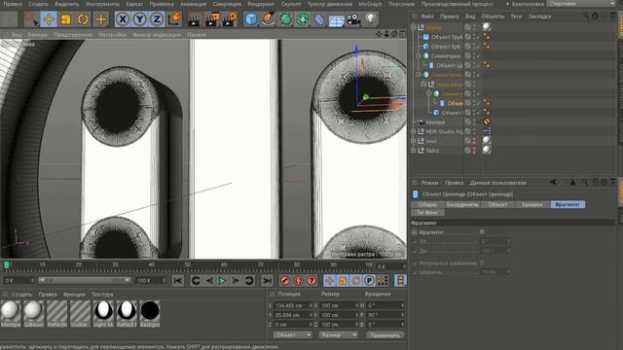Screen dimensions: 623x350
Task: Toggle autokeying button
Action: click(x=298, y=281)
